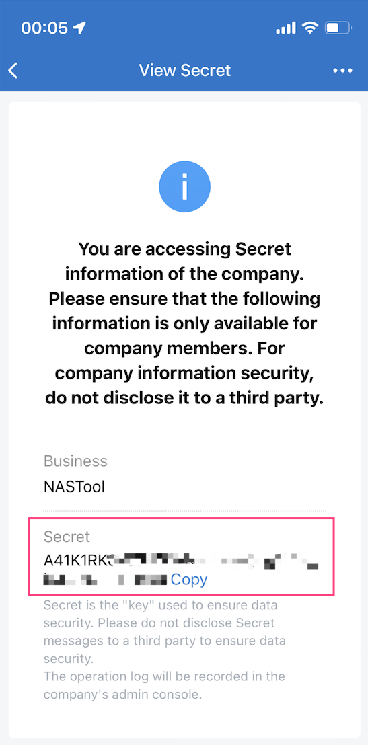Select the Business field label
Viewport: 368px width, 745px height.
(75, 461)
